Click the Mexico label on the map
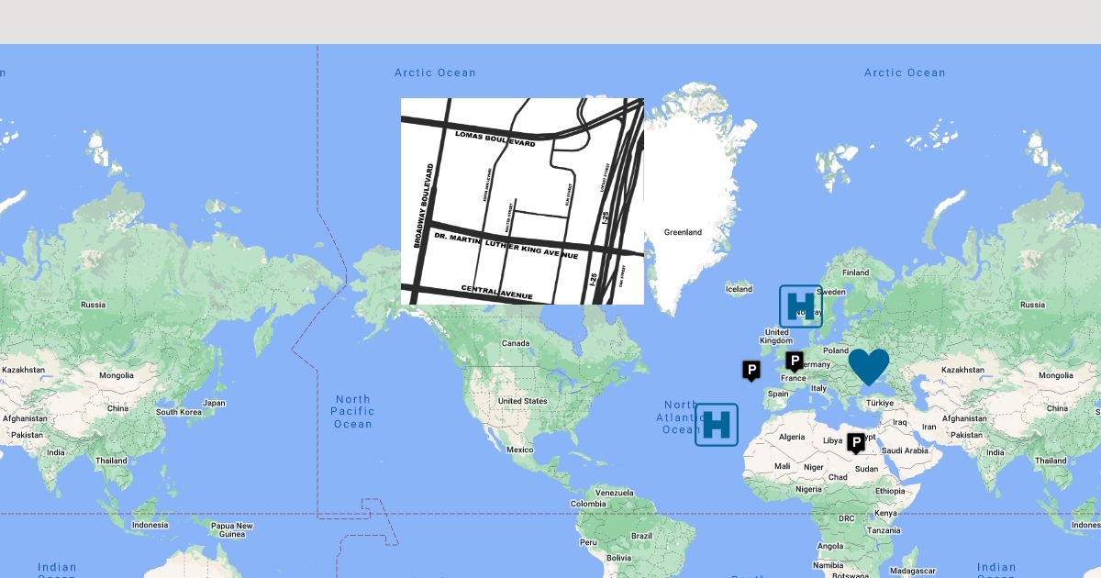Screen dimensions: 1101x578 pyautogui.click(x=519, y=450)
